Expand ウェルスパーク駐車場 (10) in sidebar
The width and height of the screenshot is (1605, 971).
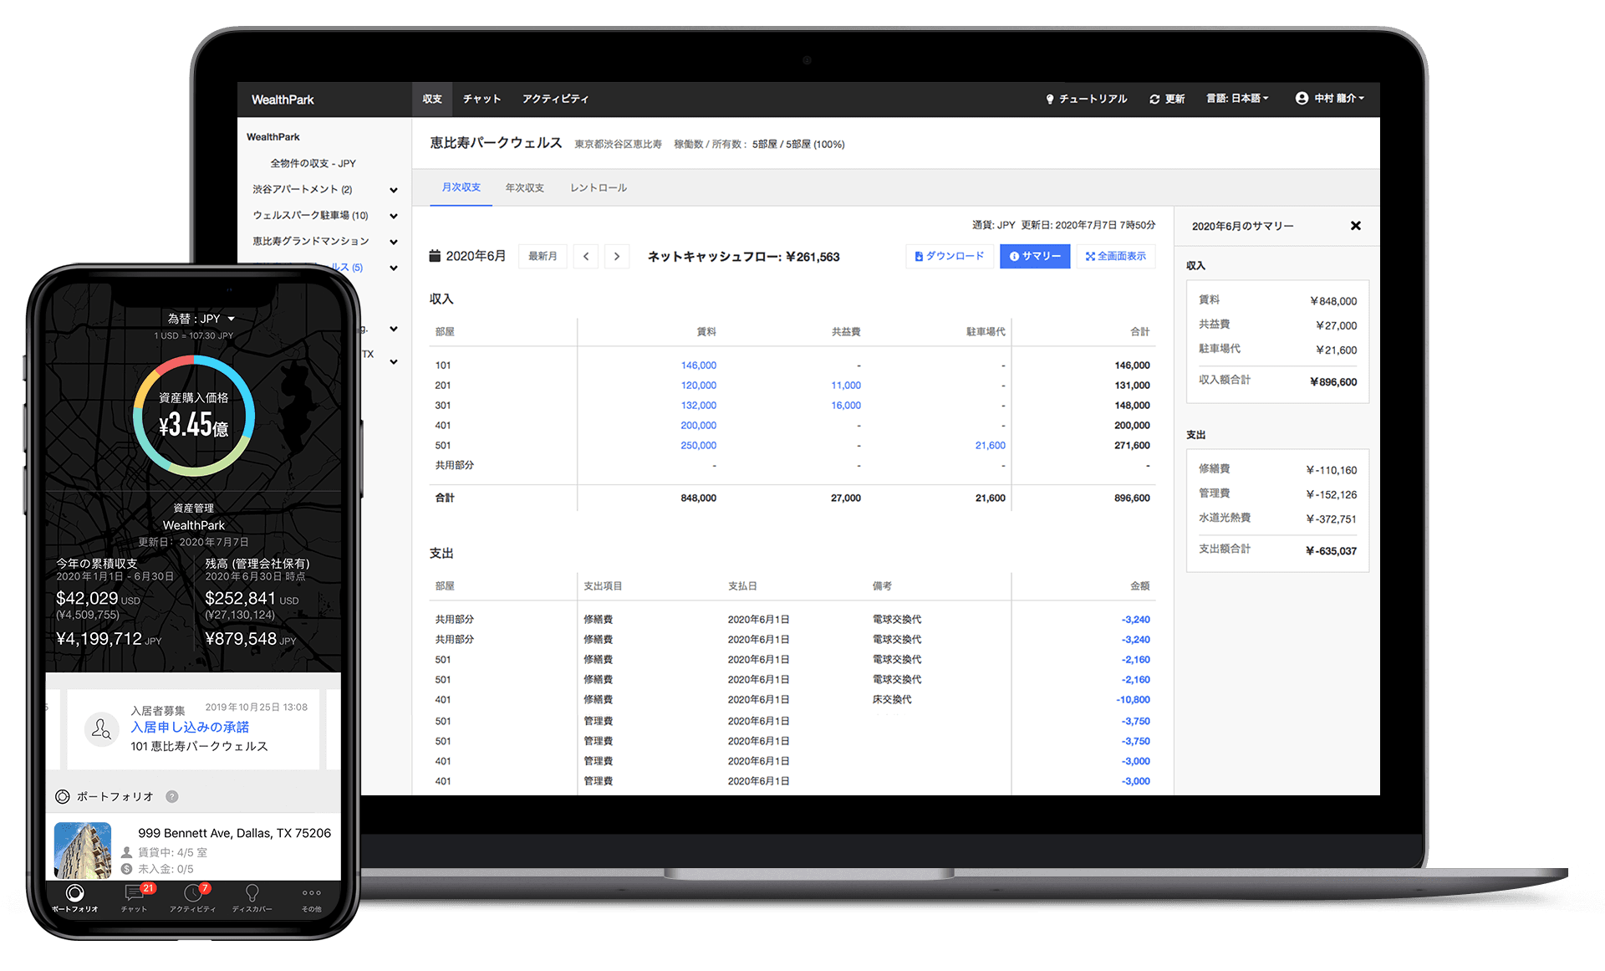click(x=394, y=216)
